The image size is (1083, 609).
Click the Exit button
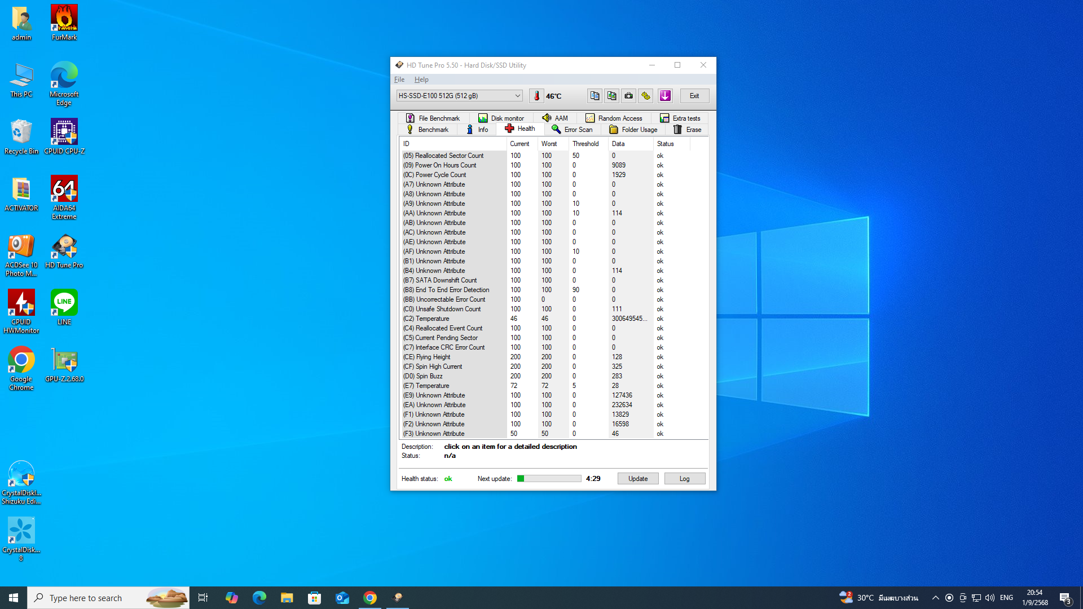point(694,96)
